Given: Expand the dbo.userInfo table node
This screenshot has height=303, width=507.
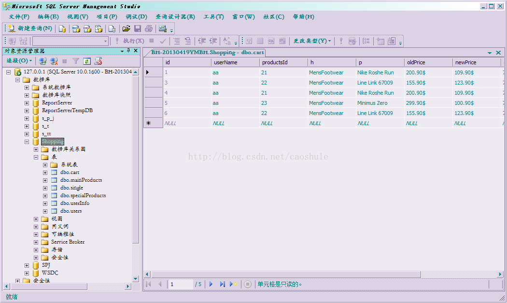Looking at the screenshot, I should [45, 203].
